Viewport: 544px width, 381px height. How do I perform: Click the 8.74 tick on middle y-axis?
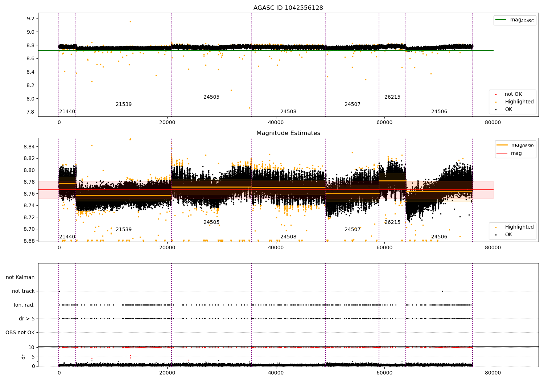click(x=29, y=206)
